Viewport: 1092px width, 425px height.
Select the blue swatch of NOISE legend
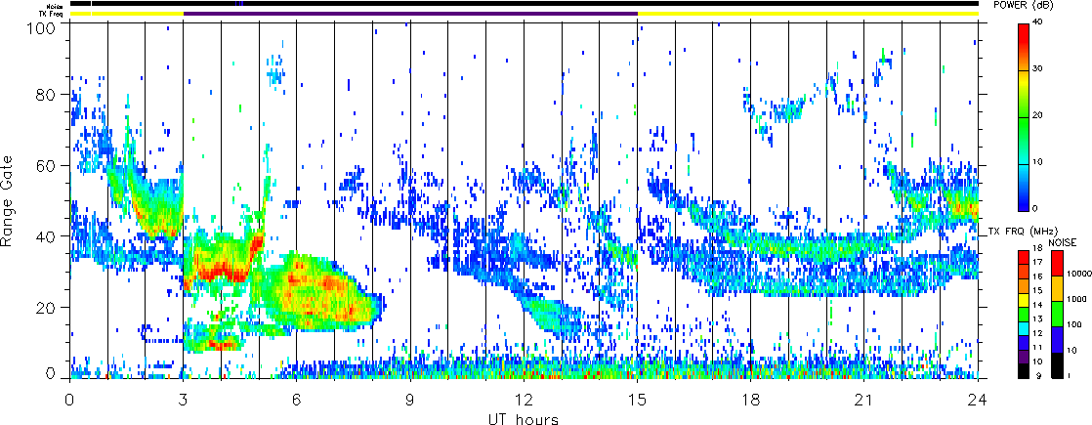click(x=1057, y=339)
